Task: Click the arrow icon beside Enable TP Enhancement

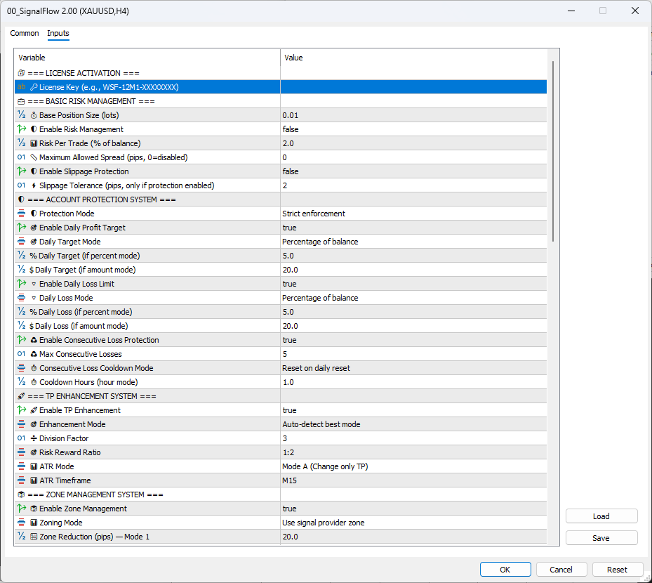Action: (20, 410)
